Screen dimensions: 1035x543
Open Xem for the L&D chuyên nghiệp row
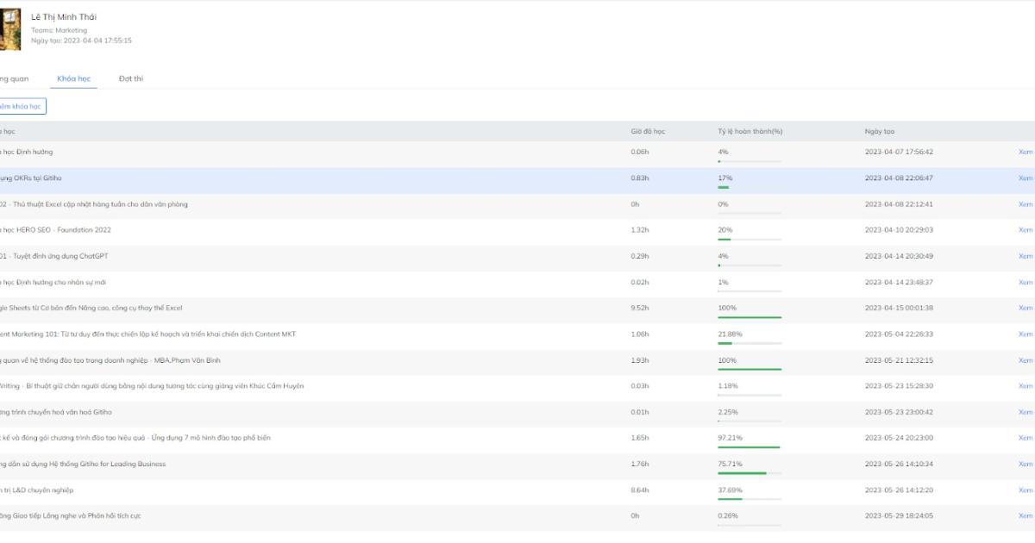pyautogui.click(x=1025, y=490)
